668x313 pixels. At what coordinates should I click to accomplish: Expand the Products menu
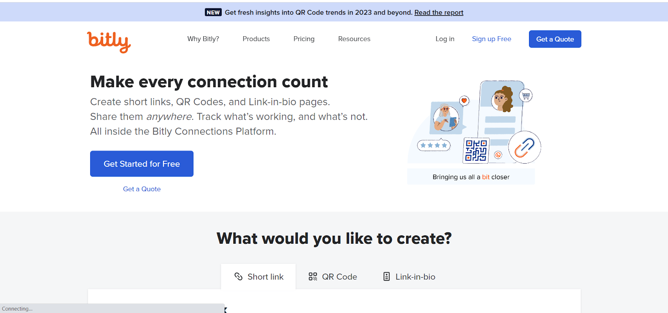(256, 39)
